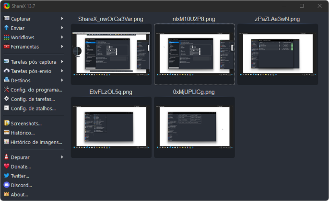Click the zPaZLAe3wN.png file name
The image size is (329, 201).
277,19
